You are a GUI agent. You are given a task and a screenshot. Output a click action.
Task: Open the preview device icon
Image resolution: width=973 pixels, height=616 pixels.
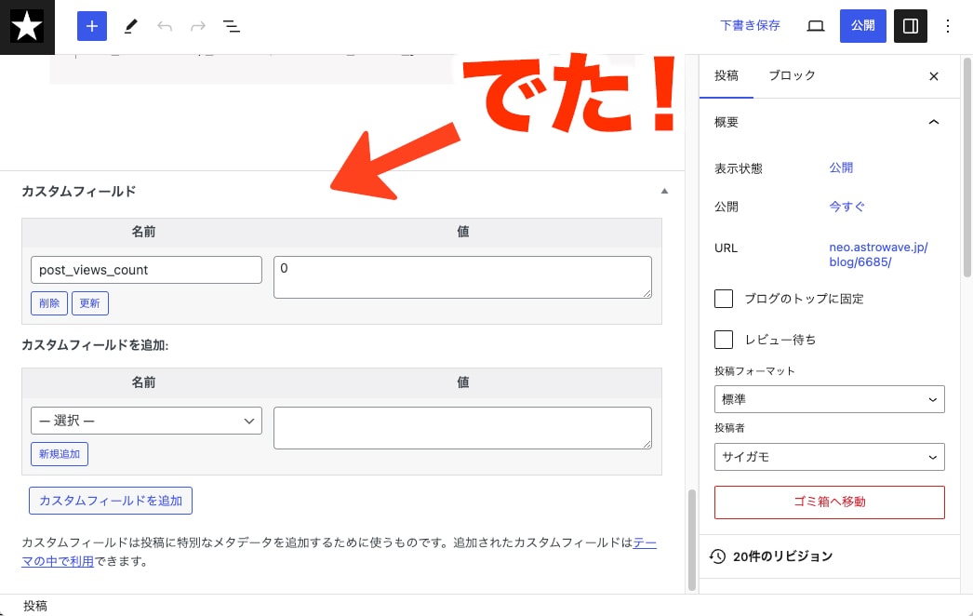pyautogui.click(x=815, y=26)
